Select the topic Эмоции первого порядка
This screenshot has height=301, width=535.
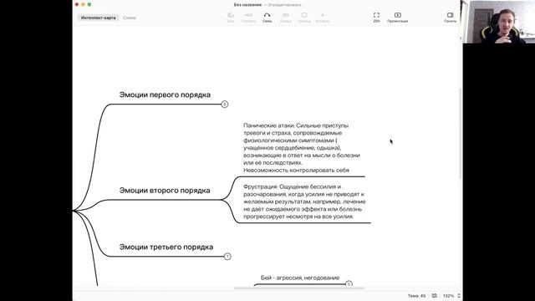[x=165, y=94]
